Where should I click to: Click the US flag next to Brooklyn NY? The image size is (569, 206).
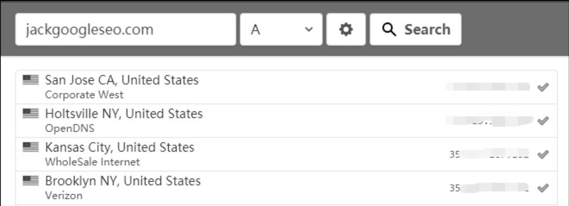click(x=31, y=181)
